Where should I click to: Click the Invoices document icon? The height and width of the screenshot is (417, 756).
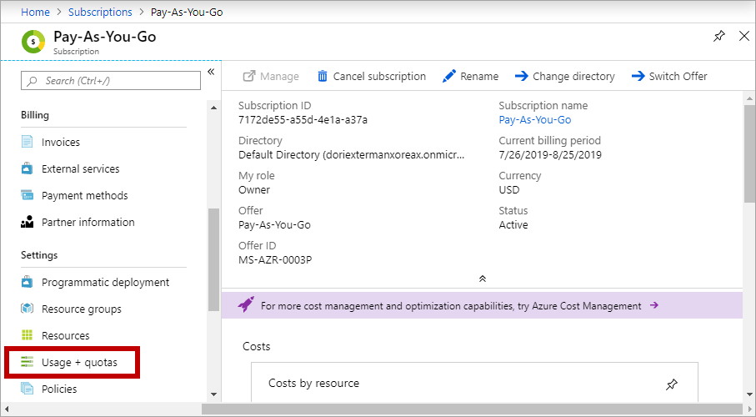pyautogui.click(x=27, y=142)
